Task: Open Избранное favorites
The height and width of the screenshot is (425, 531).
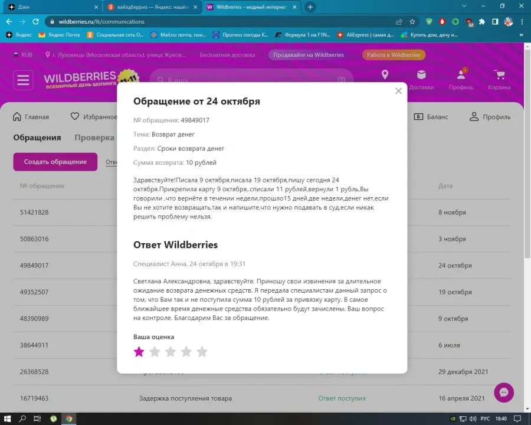Action: (94, 117)
